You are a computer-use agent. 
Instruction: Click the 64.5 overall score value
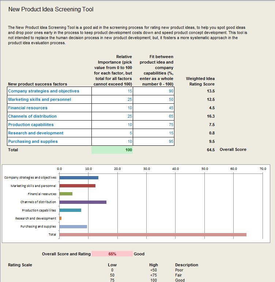point(211,150)
